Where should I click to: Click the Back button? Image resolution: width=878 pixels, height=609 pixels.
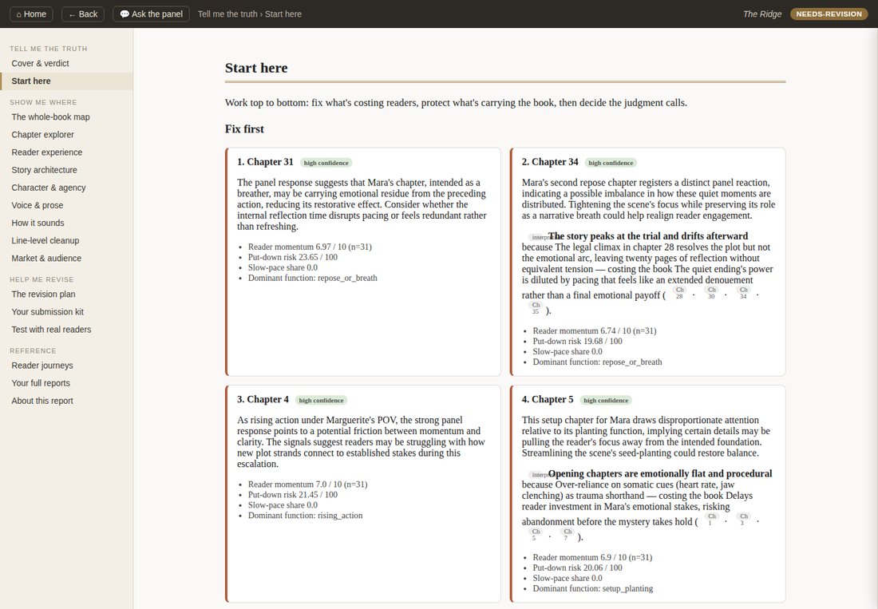click(x=83, y=14)
